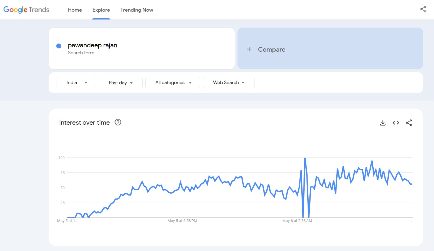
Task: Open the All categories dropdown
Action: tap(173, 82)
